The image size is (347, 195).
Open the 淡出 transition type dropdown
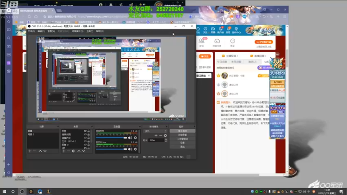click(155, 131)
